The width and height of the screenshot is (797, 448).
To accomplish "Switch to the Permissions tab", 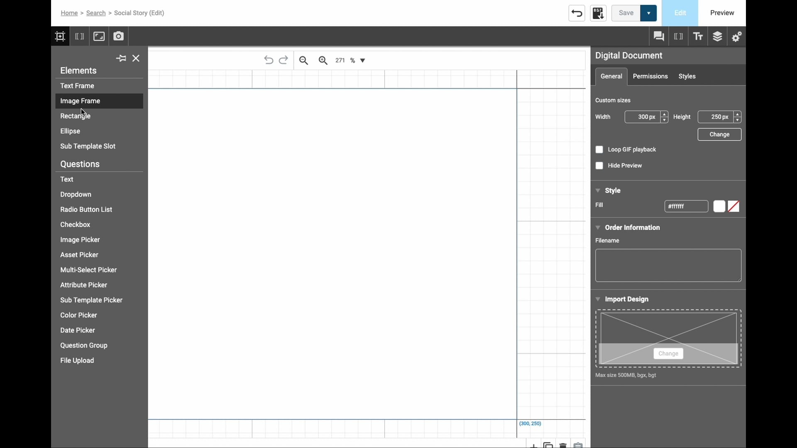I will coord(650,77).
